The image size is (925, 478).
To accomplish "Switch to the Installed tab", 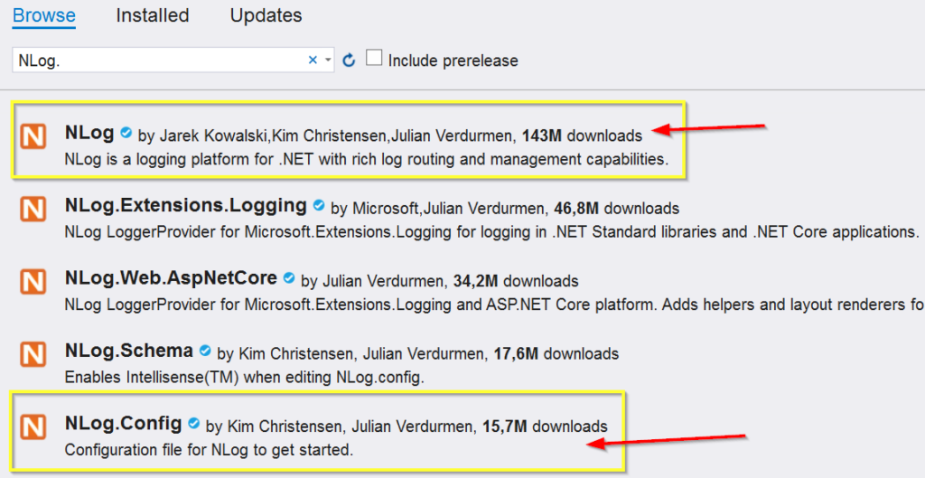I will tap(153, 15).
